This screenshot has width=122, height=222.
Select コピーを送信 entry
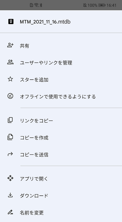pyautogui.click(x=61, y=154)
